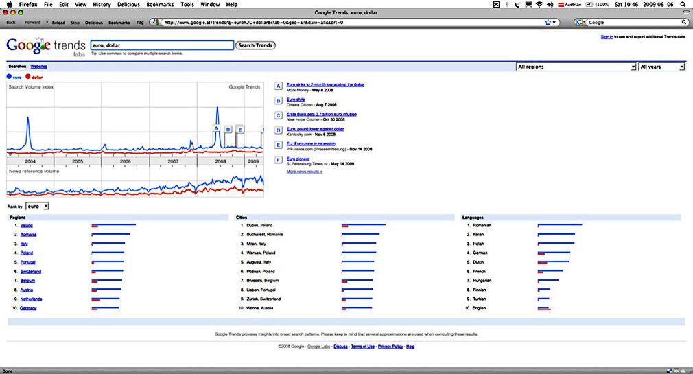
Task: Open the Germany region link
Action: point(28,308)
